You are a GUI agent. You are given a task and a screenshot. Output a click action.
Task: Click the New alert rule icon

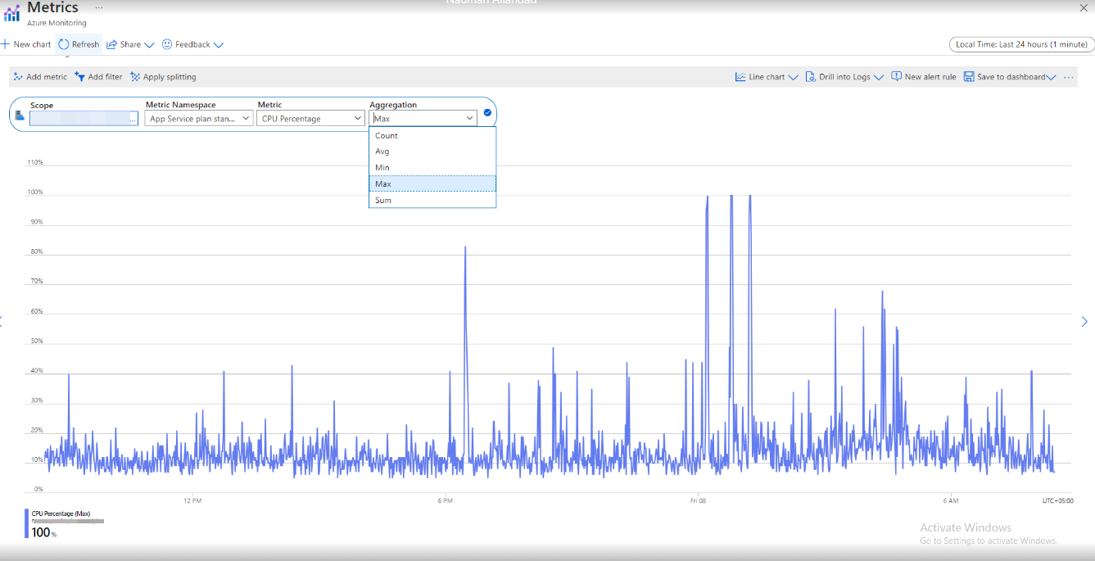(896, 77)
